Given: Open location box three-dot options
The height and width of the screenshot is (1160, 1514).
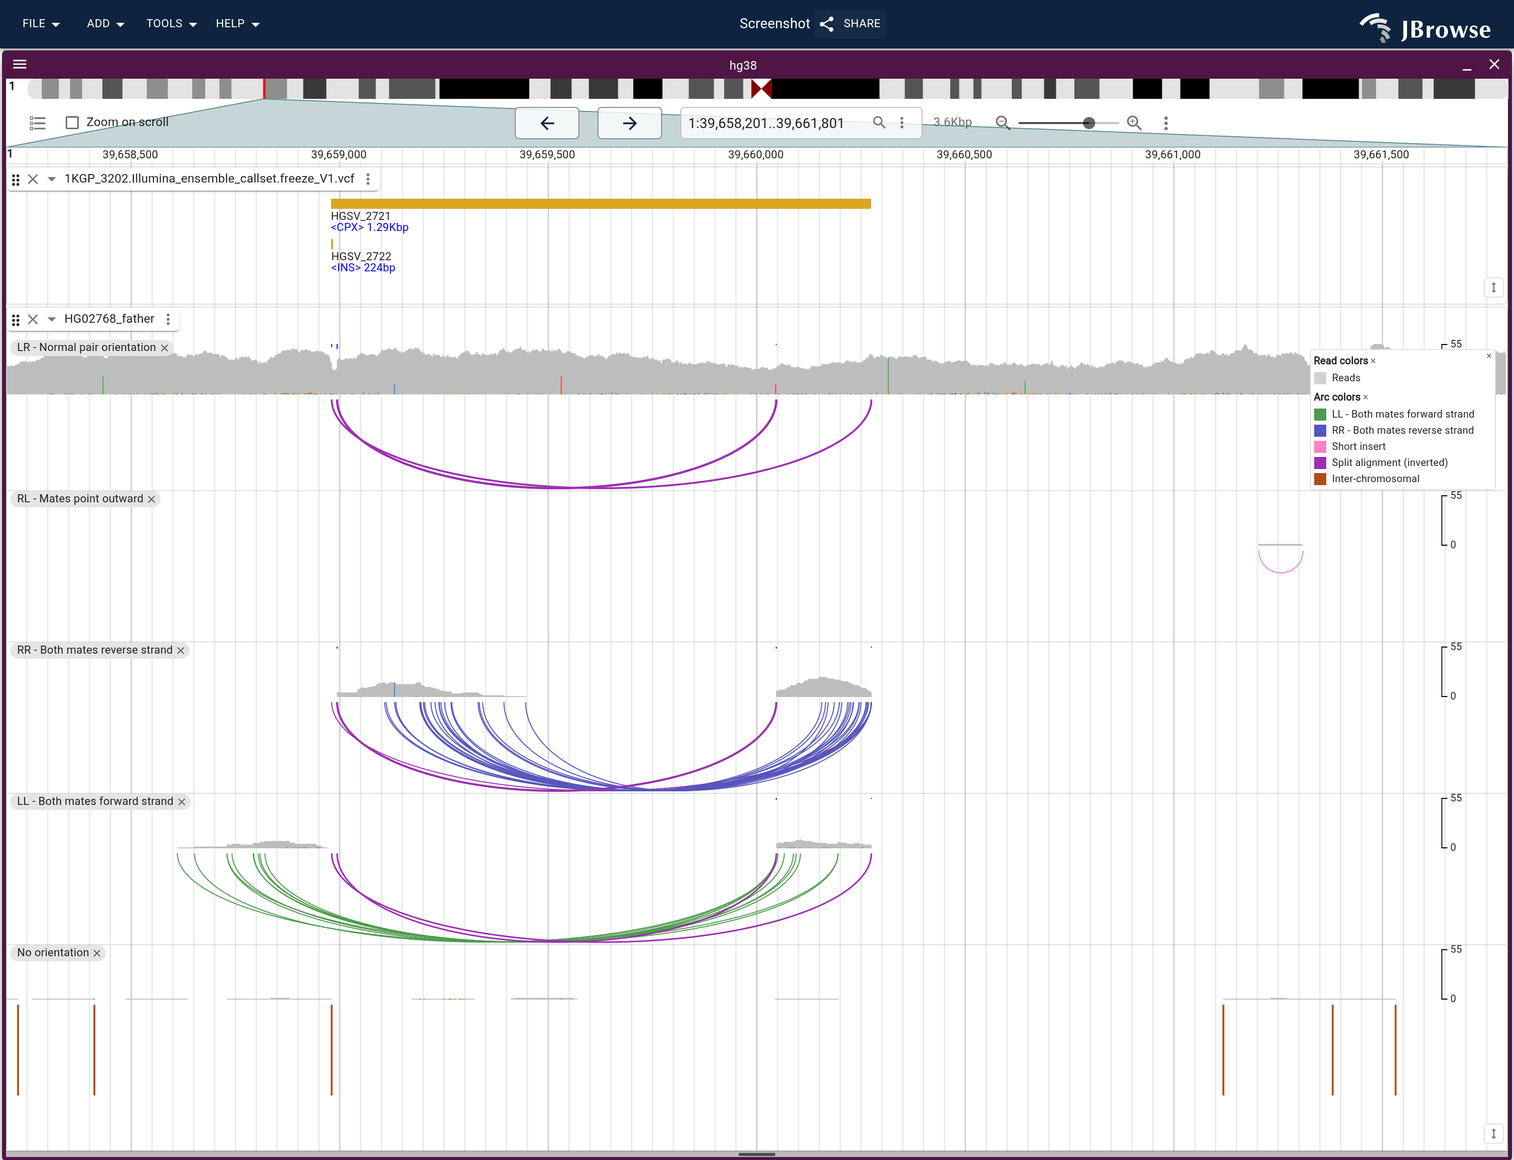Looking at the screenshot, I should point(901,122).
